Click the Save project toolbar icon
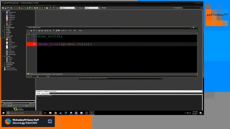Viewport: 230px width, 129px height. point(8,8)
